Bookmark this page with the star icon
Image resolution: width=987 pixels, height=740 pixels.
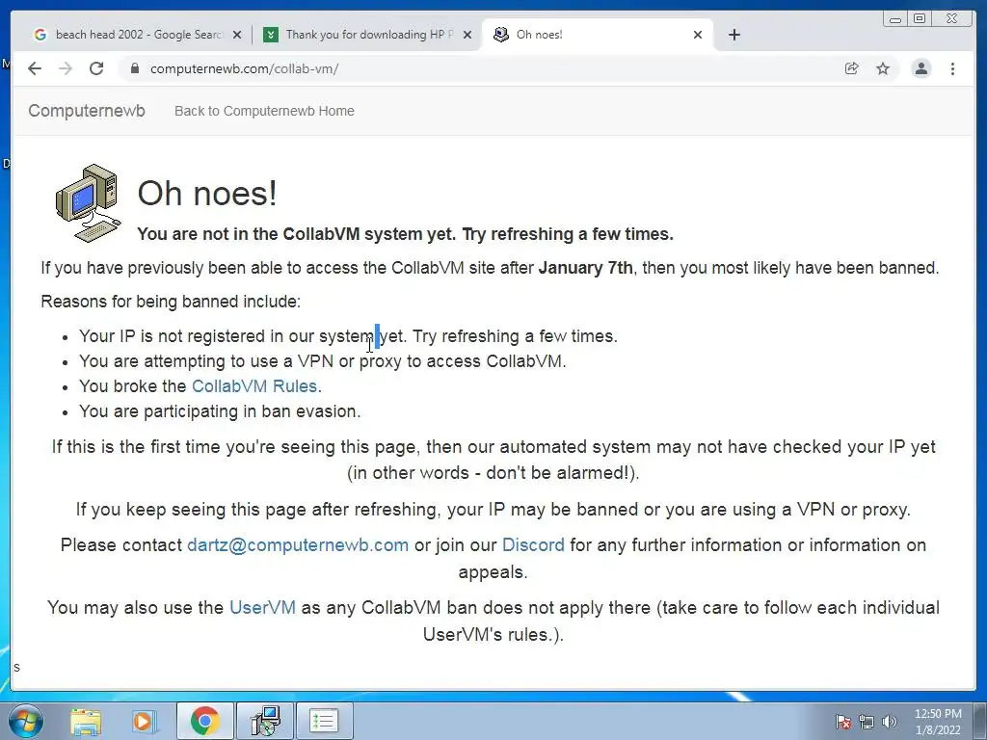click(883, 68)
